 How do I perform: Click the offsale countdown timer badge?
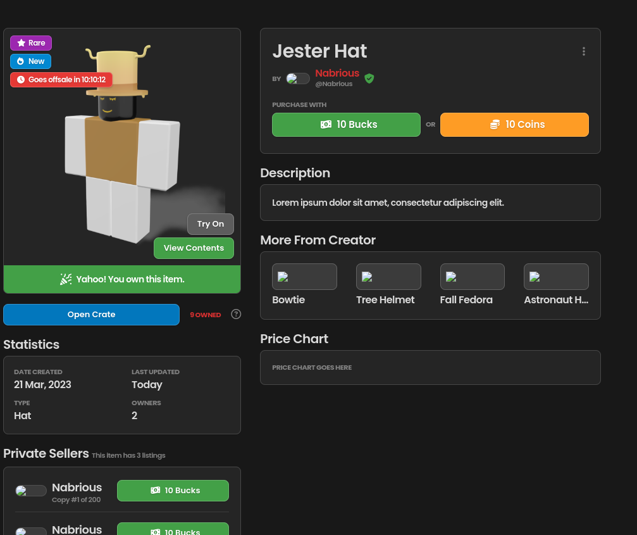pos(61,80)
